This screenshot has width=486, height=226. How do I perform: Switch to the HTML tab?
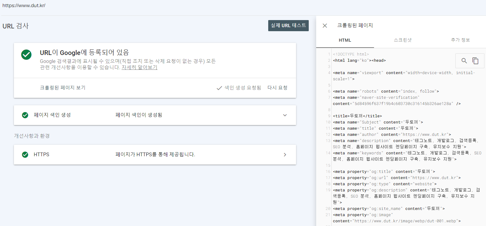345,40
